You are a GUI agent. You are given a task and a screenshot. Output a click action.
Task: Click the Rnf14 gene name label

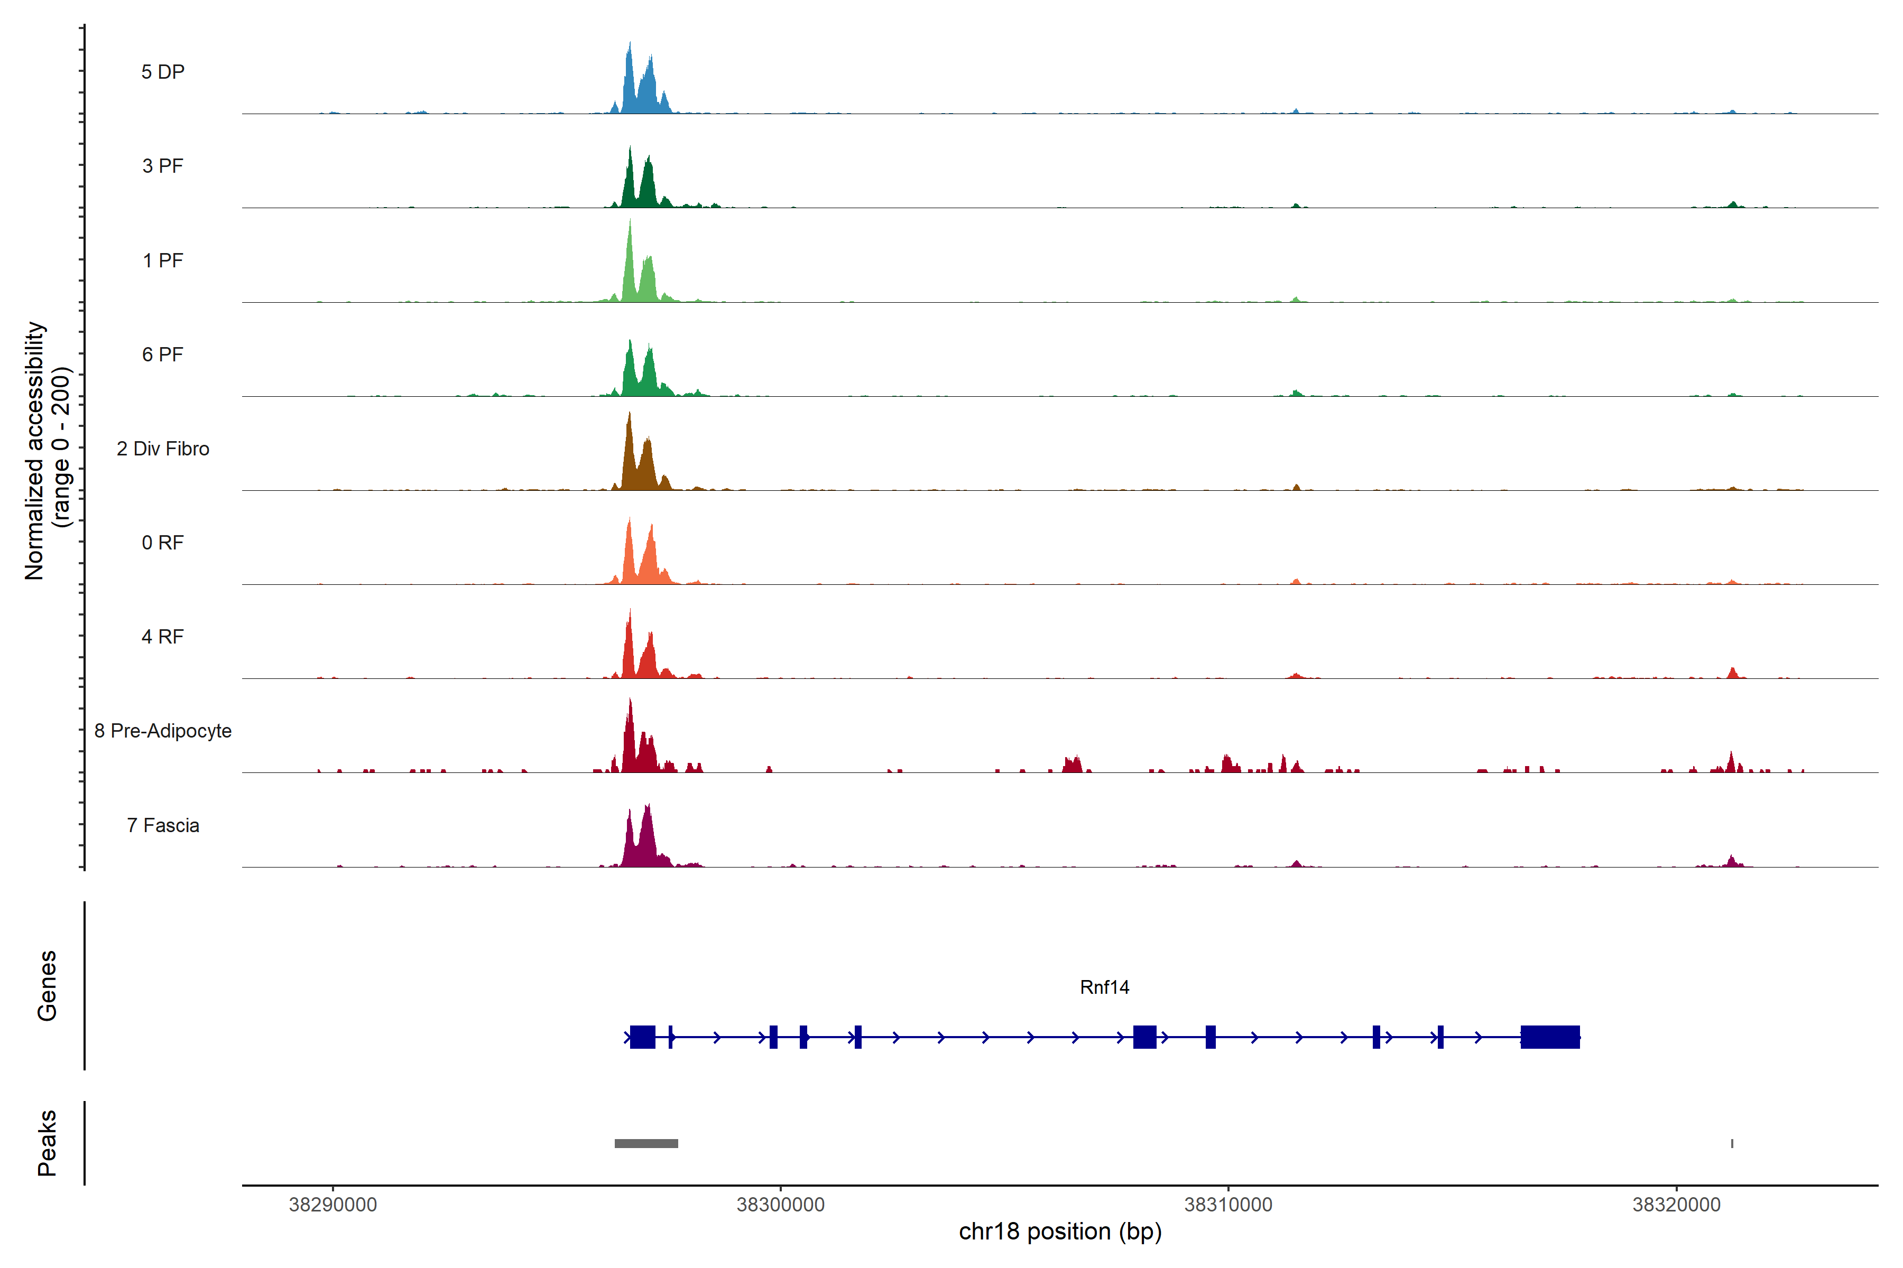pos(1104,987)
